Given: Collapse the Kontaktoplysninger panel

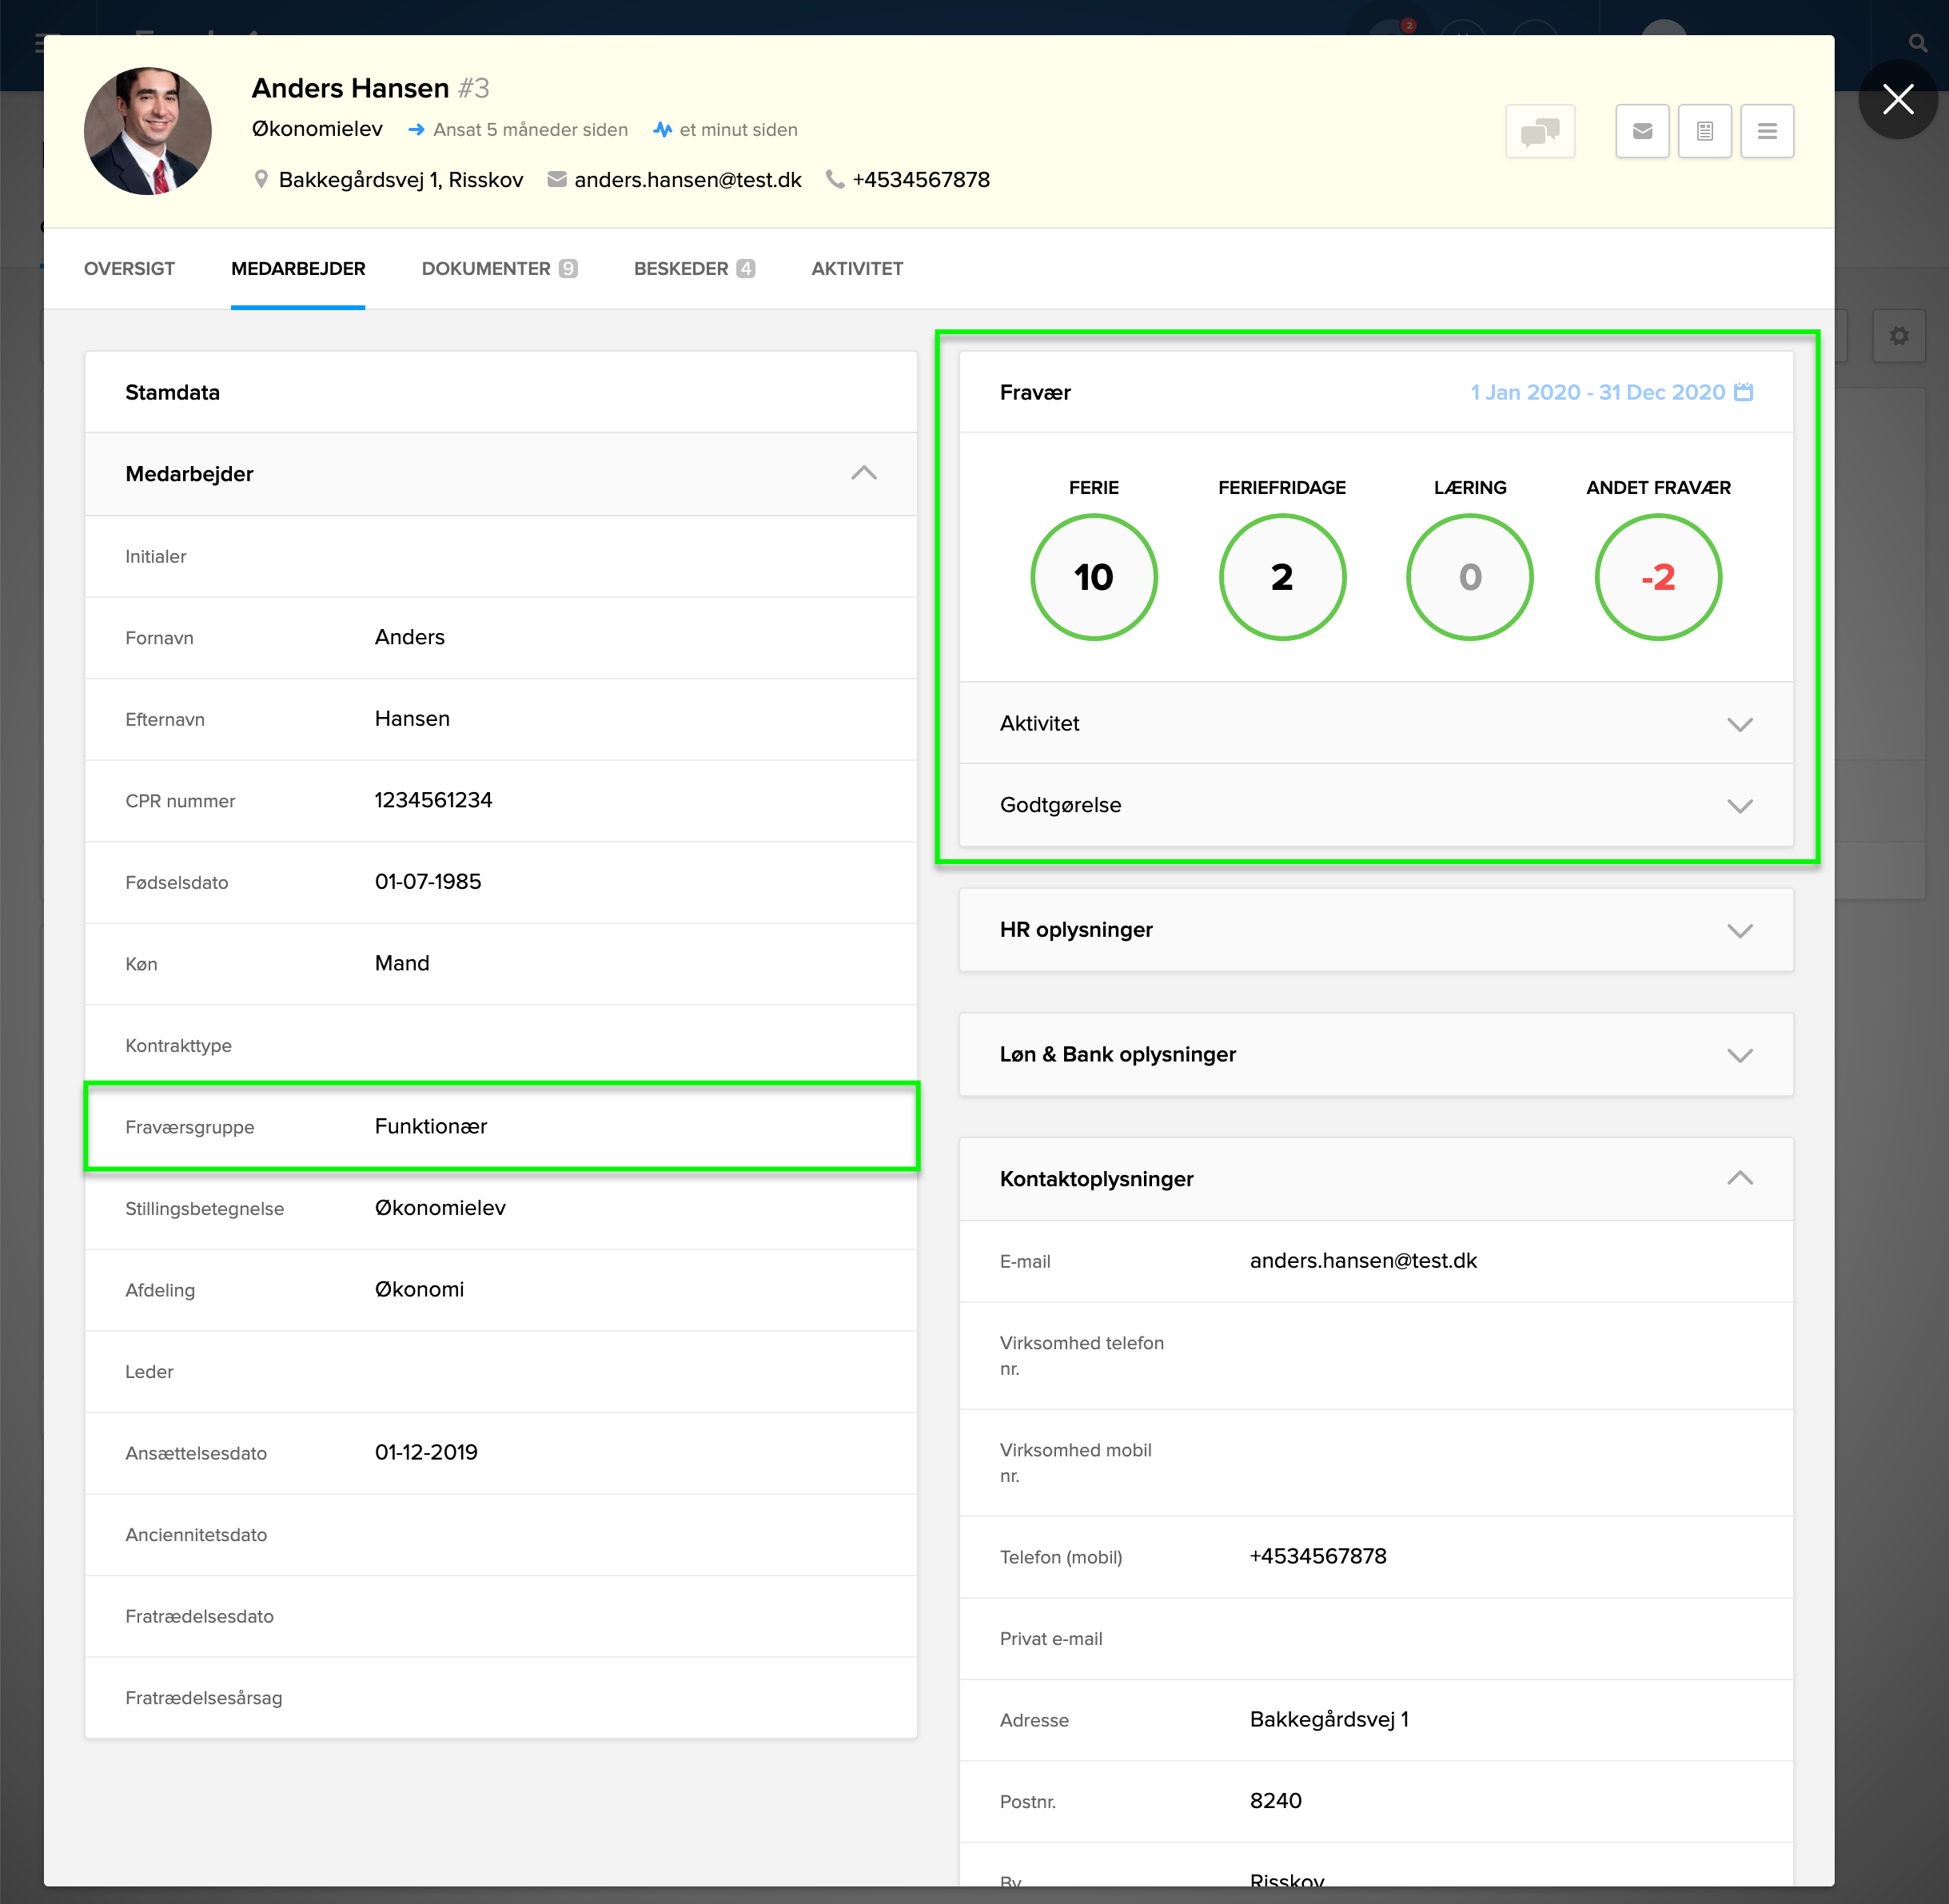Looking at the screenshot, I should 1739,1179.
